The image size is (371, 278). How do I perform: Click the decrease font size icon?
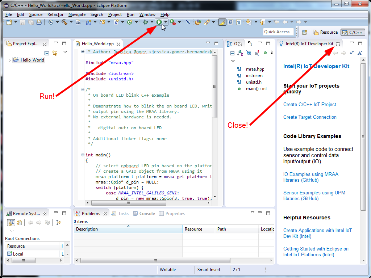click(351, 53)
